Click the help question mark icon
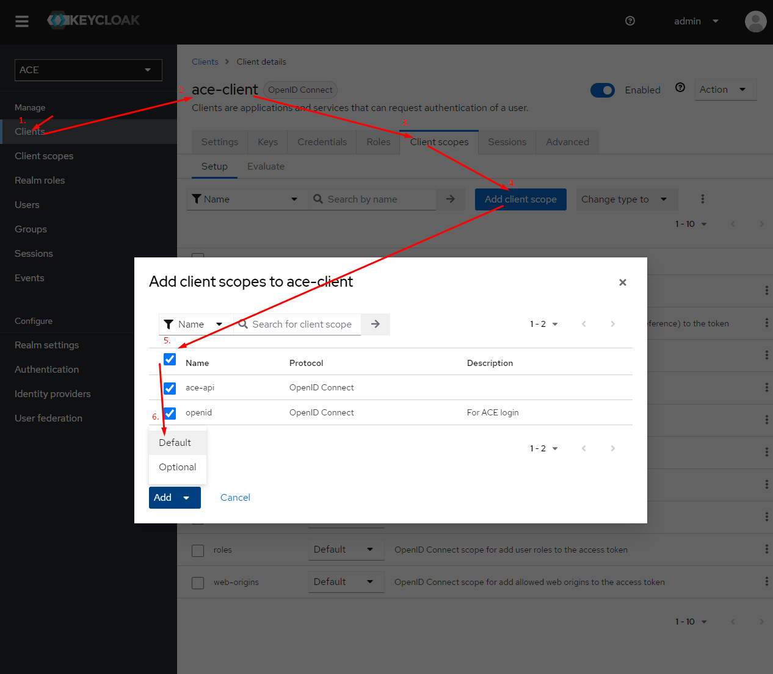The width and height of the screenshot is (773, 674). [630, 21]
